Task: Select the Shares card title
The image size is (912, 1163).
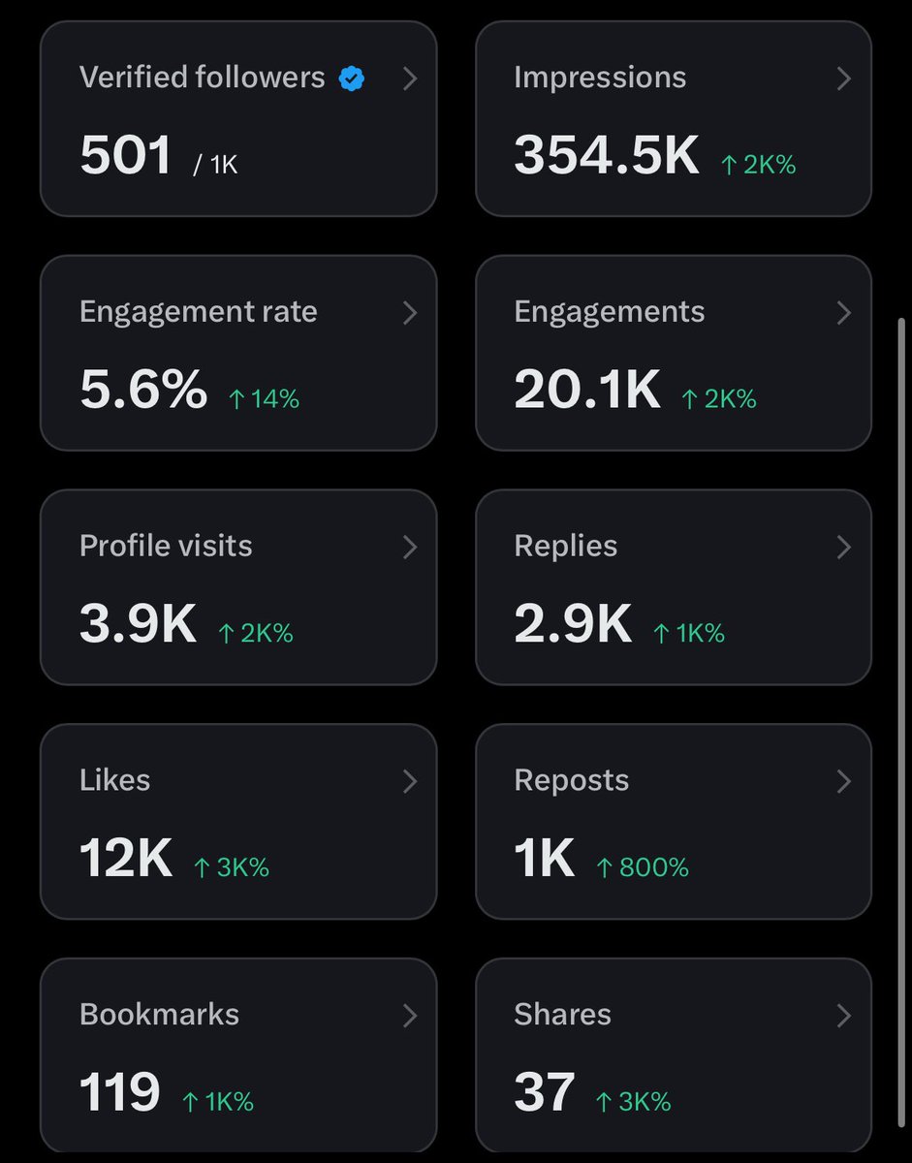Action: [x=563, y=1015]
